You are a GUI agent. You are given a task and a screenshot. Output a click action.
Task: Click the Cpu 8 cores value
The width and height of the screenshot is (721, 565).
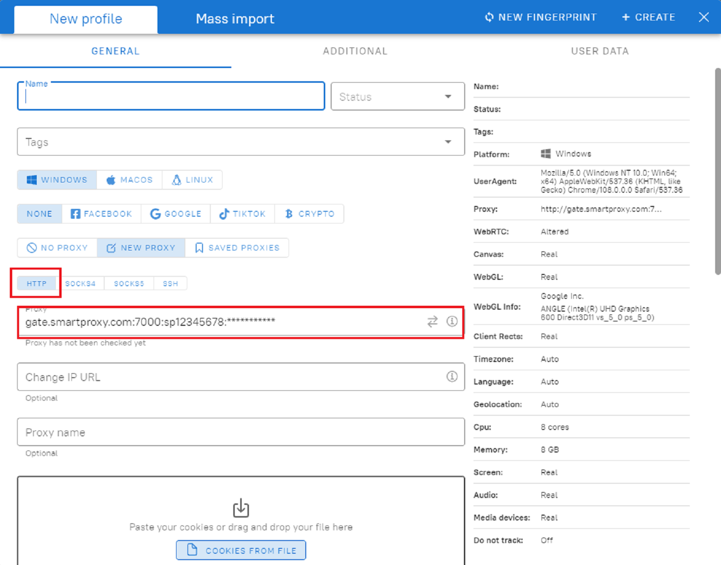pos(555,427)
